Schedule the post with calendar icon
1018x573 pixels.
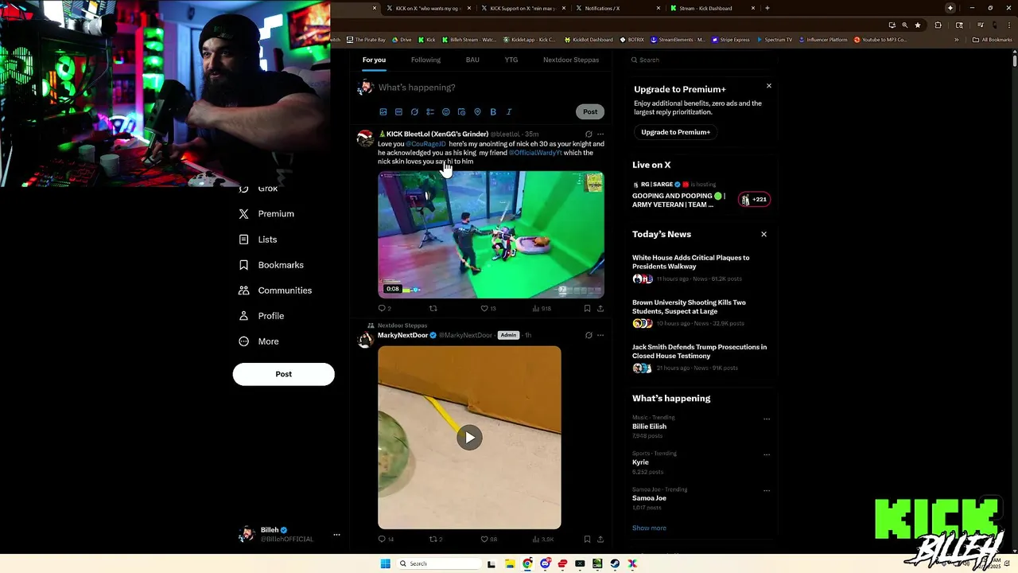point(461,112)
